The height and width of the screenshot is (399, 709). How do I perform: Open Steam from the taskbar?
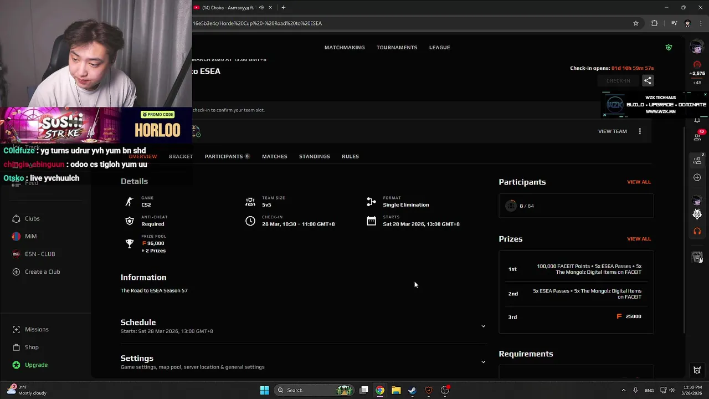click(x=412, y=390)
